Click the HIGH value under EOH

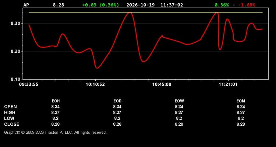pos(56,112)
